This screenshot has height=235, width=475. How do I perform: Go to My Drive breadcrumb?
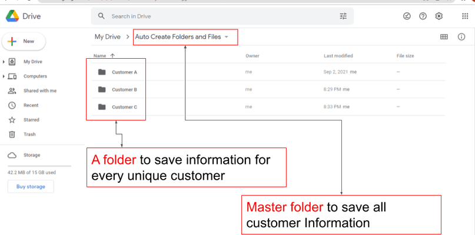tap(108, 37)
